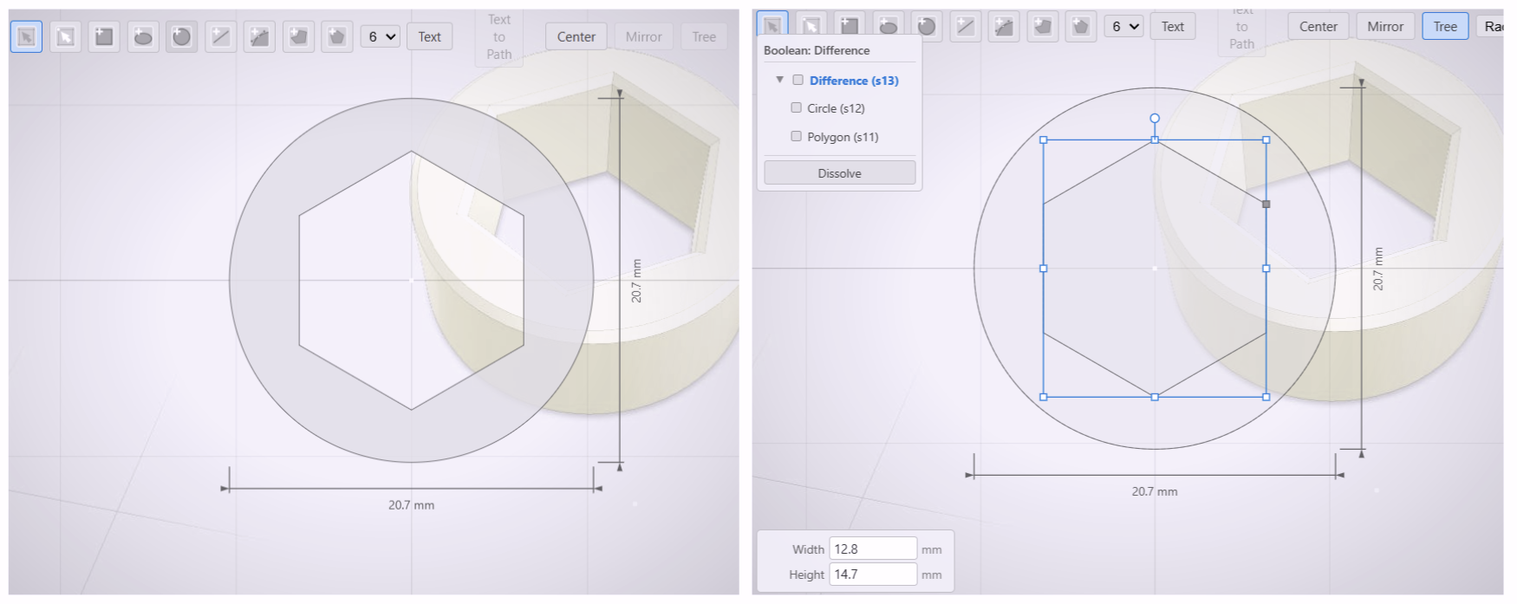Tick the Circle (s12) checkbox
Screen dimensions: 1517x604
pos(796,107)
